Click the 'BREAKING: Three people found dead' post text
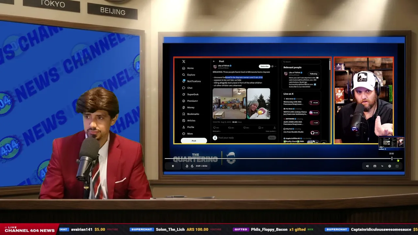This screenshot has height=235, width=418. (241, 72)
